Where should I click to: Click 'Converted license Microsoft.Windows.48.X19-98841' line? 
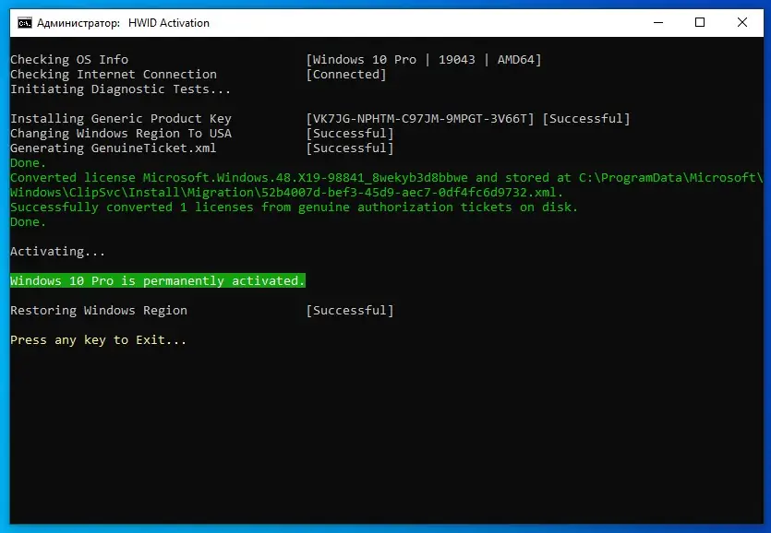[x=387, y=178]
